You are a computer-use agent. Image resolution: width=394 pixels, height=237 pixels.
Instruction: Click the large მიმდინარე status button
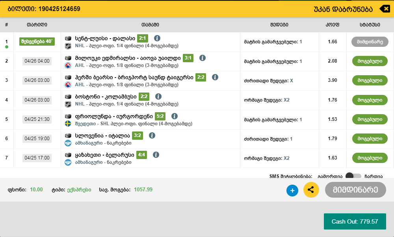coord(355,189)
